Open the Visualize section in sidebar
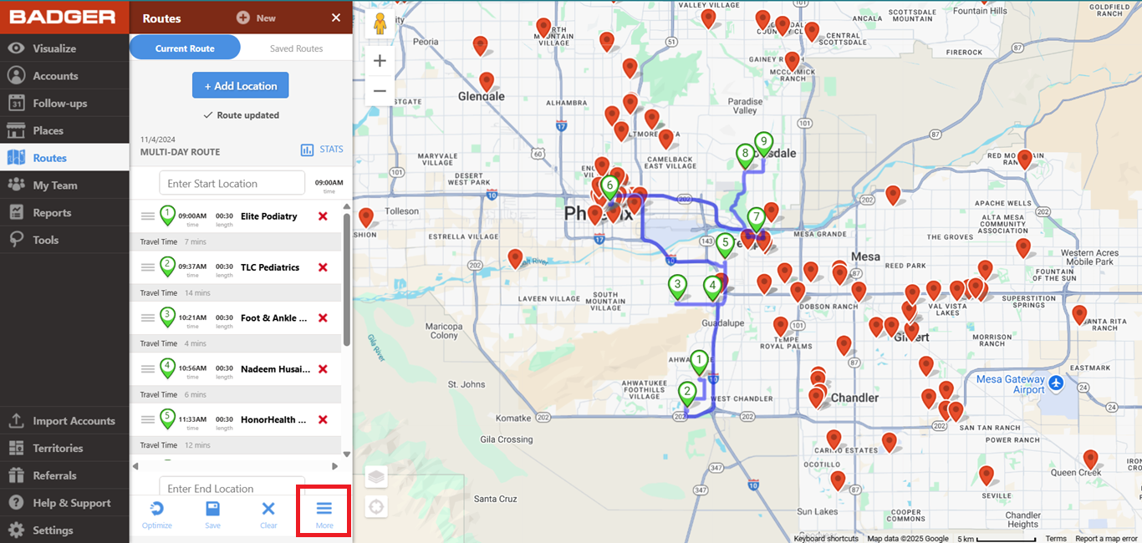 click(64, 48)
